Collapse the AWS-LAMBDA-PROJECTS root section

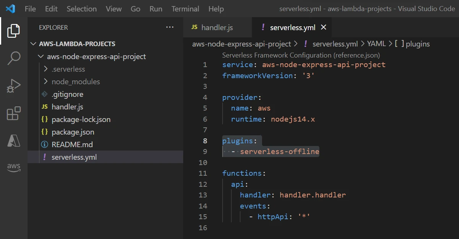point(34,44)
